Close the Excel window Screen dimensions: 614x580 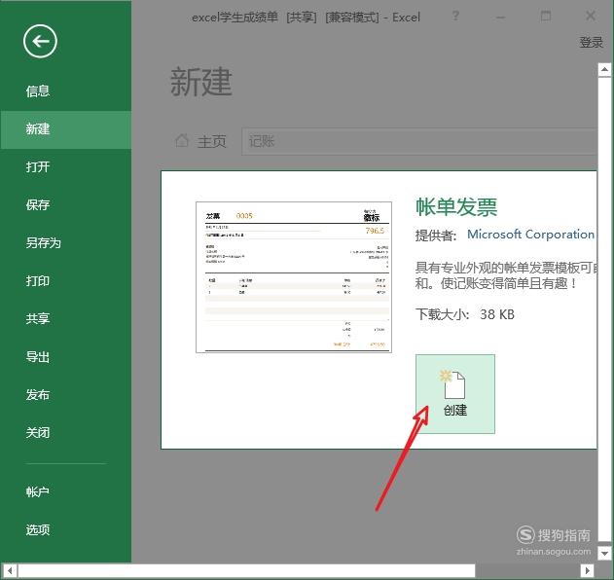pyautogui.click(x=591, y=16)
